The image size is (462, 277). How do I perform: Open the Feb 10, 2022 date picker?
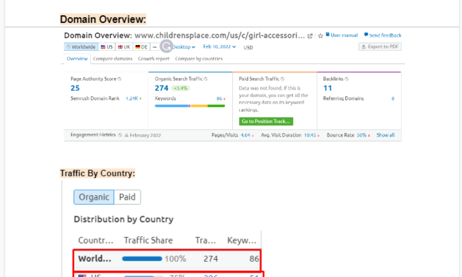[219, 47]
